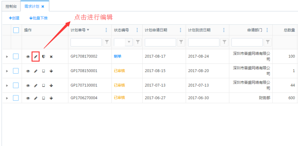This screenshot has width=298, height=146.
Task: Expand the row details for GP1707130001
Action: (x=7, y=86)
